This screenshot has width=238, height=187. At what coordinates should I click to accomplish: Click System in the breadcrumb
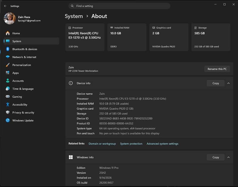click(74, 16)
